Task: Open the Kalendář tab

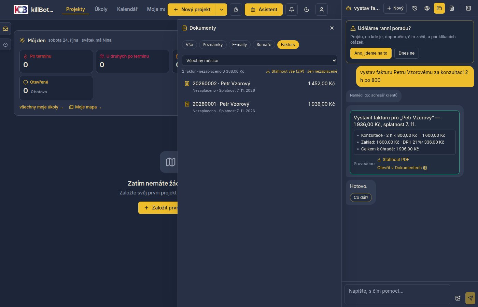Action: [x=127, y=9]
